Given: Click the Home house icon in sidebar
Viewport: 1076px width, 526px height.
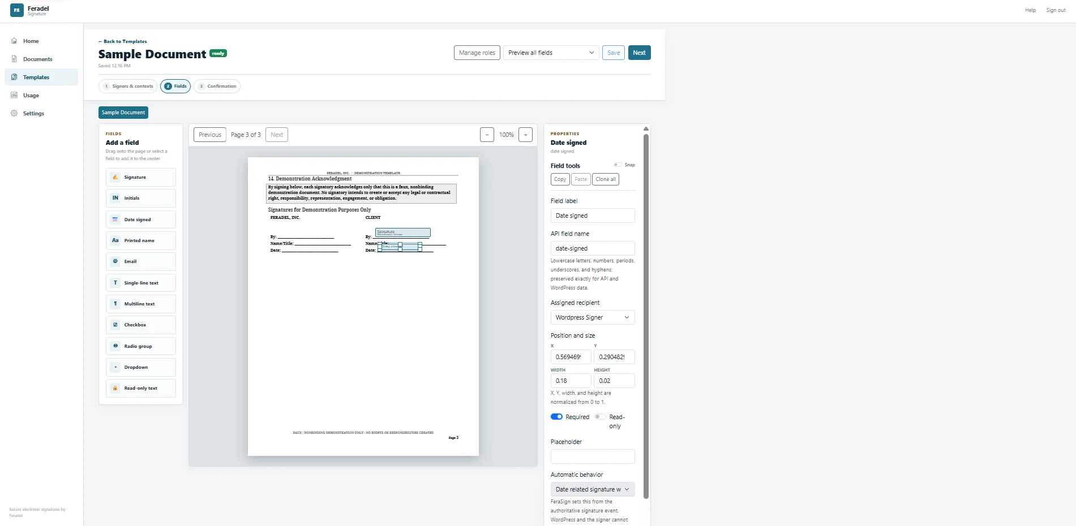Looking at the screenshot, I should tap(14, 41).
